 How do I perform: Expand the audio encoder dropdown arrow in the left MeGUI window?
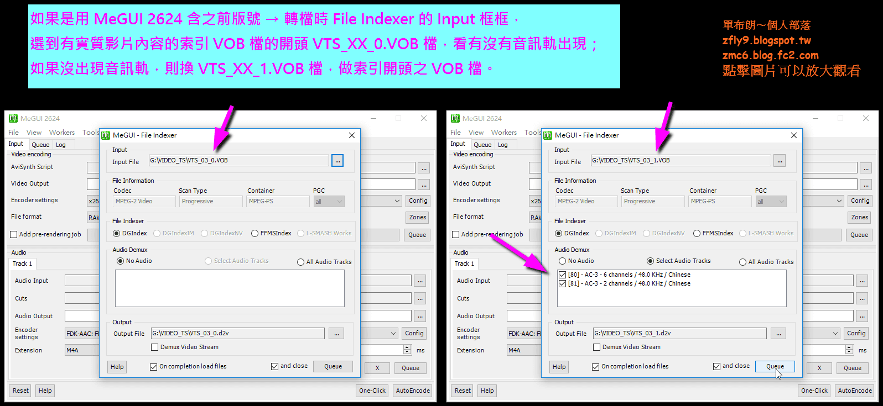pyautogui.click(x=393, y=334)
